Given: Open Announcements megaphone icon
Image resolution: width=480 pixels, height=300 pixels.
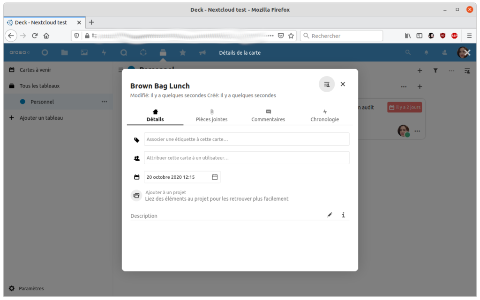Looking at the screenshot, I should coord(202,52).
